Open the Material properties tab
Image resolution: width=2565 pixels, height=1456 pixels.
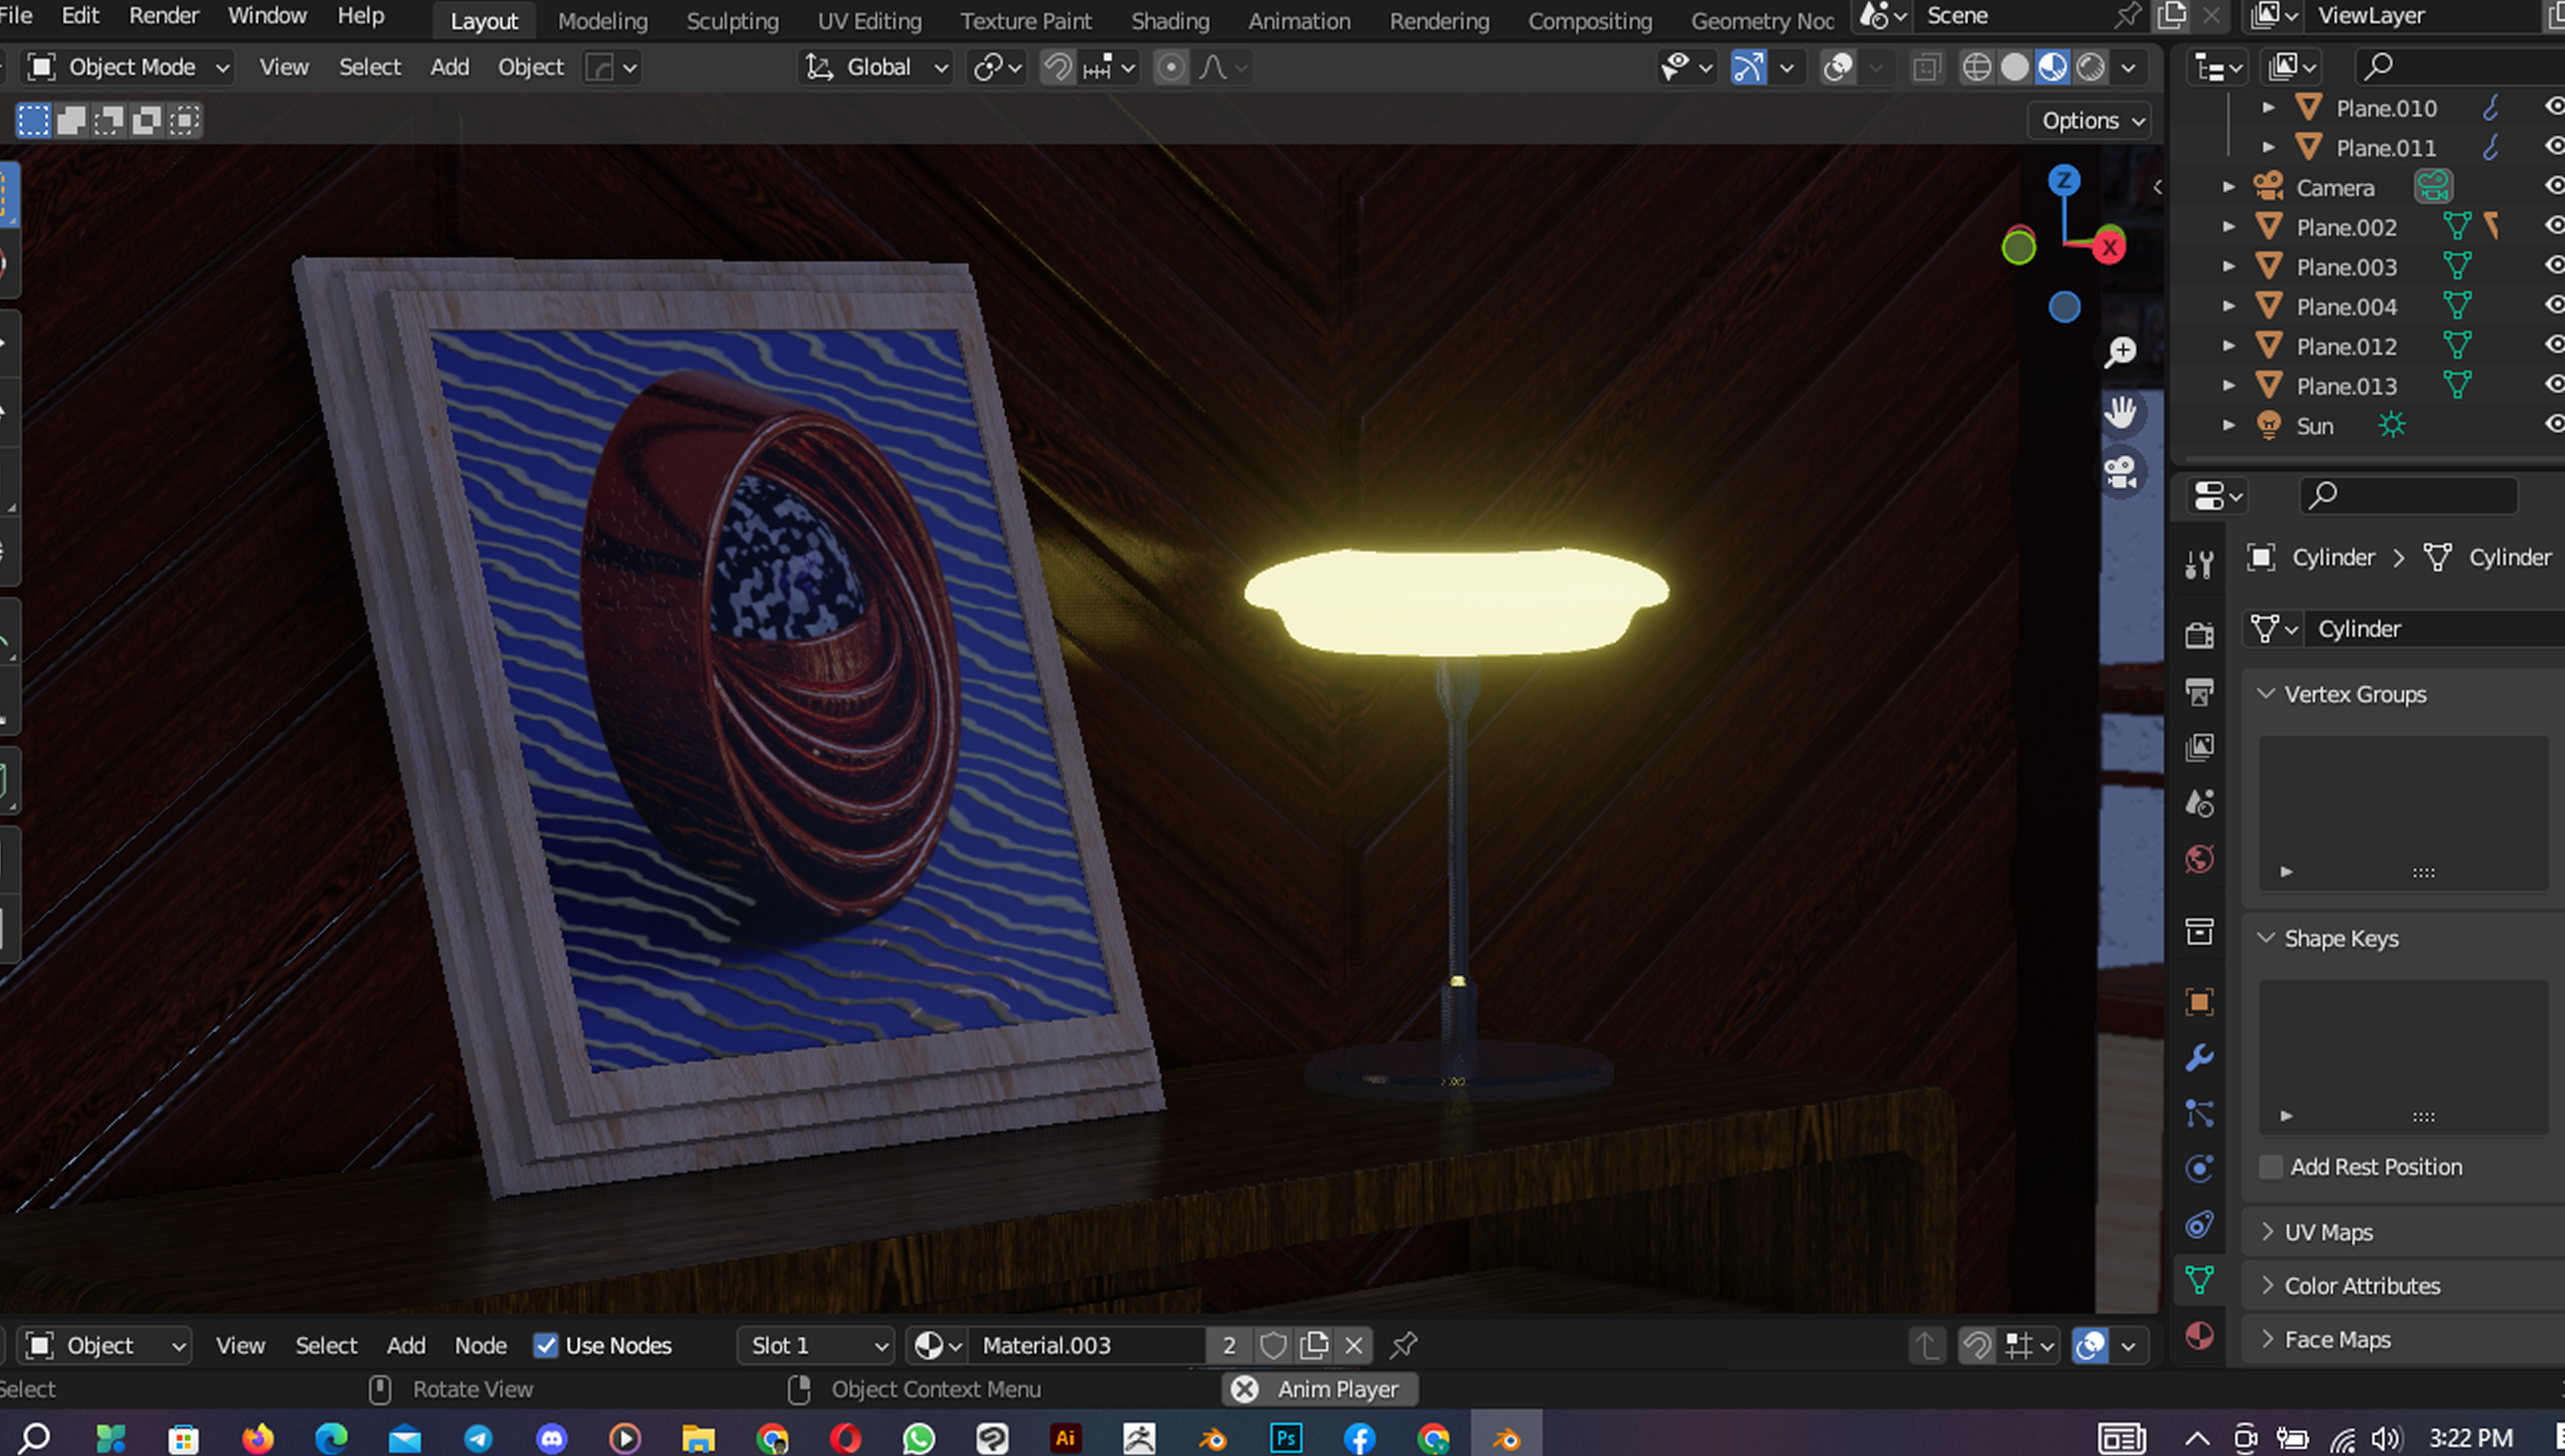click(2199, 1336)
